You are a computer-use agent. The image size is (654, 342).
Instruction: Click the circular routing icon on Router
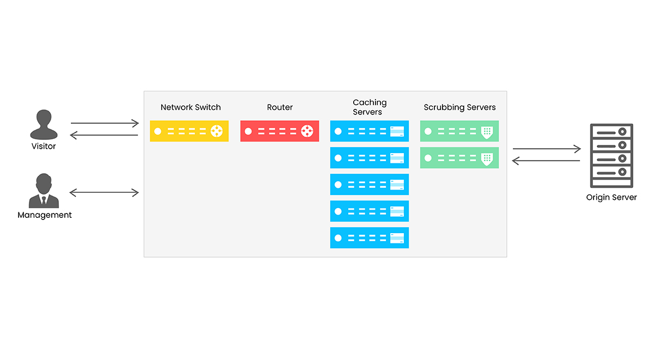coord(307,131)
